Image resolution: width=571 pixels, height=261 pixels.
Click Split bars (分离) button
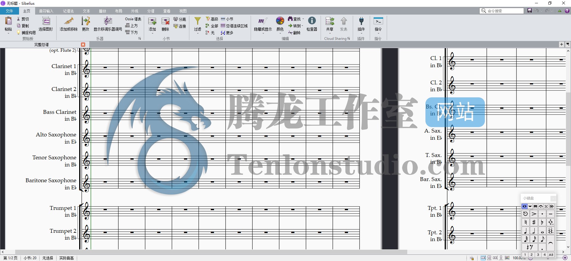click(x=180, y=19)
